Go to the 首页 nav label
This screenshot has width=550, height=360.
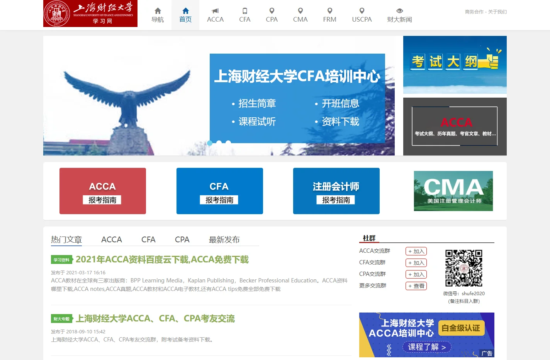pyautogui.click(x=185, y=19)
